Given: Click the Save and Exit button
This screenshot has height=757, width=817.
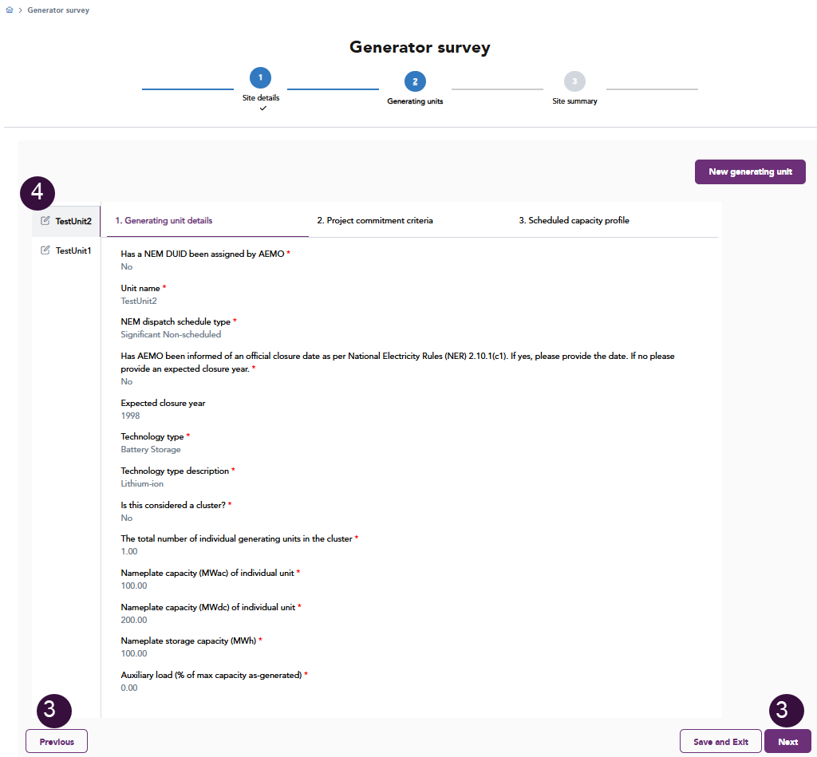Looking at the screenshot, I should pyautogui.click(x=720, y=741).
